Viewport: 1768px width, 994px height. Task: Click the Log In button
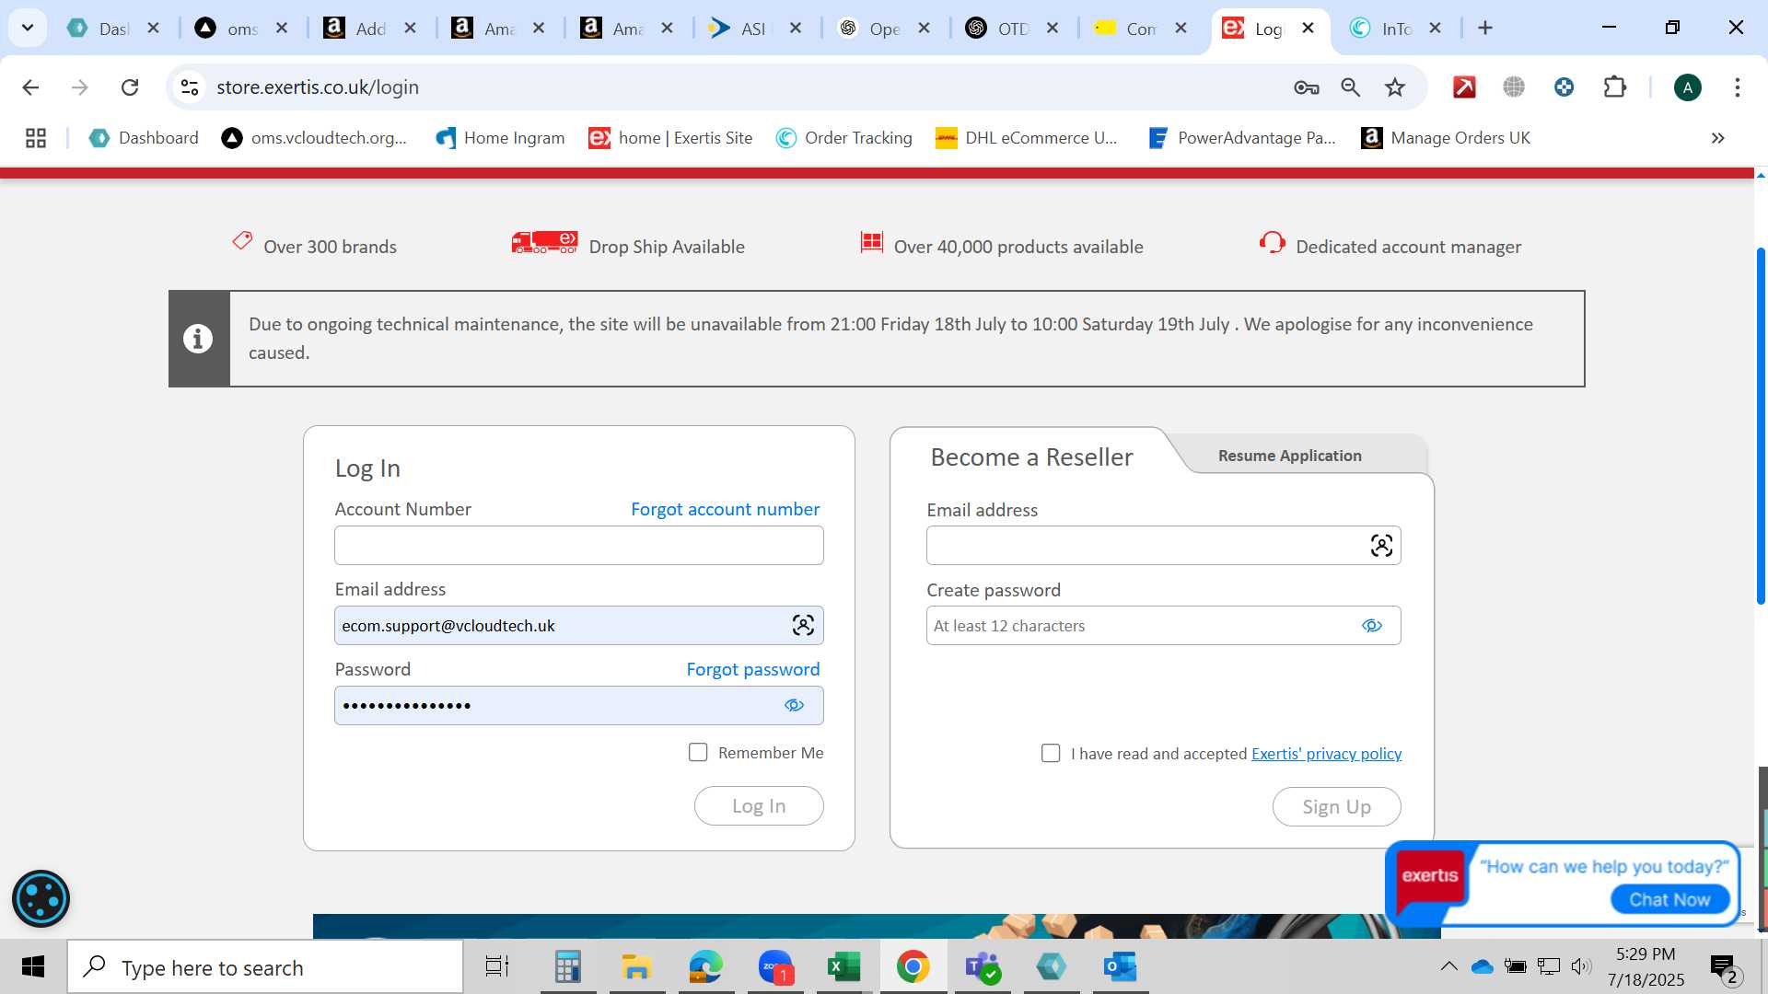coord(759,806)
